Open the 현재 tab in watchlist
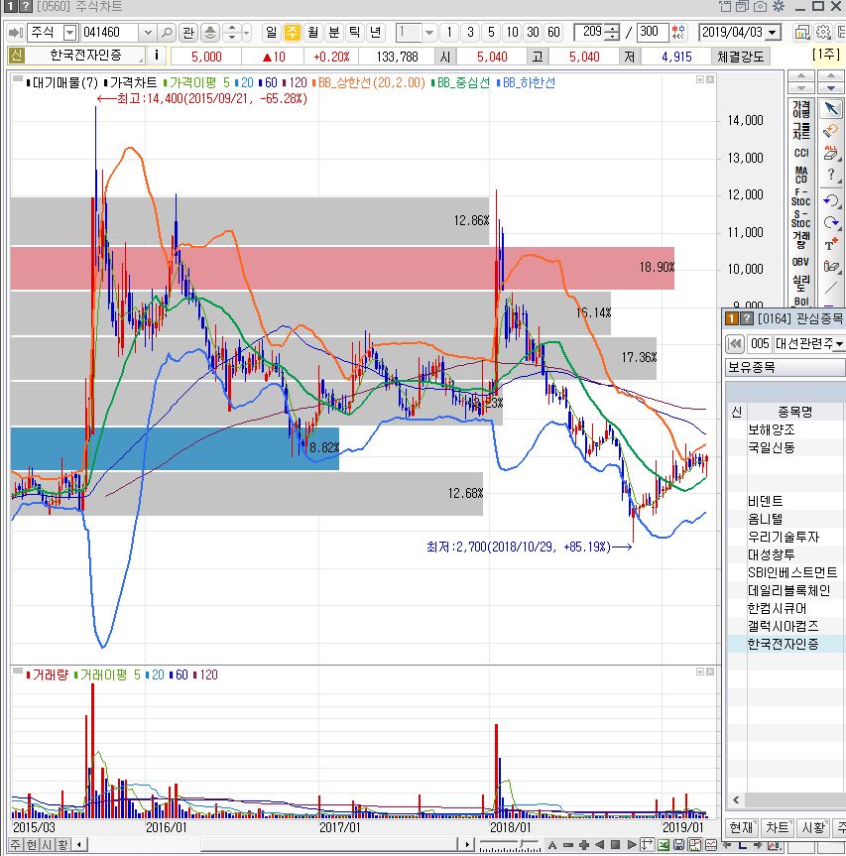 741,827
